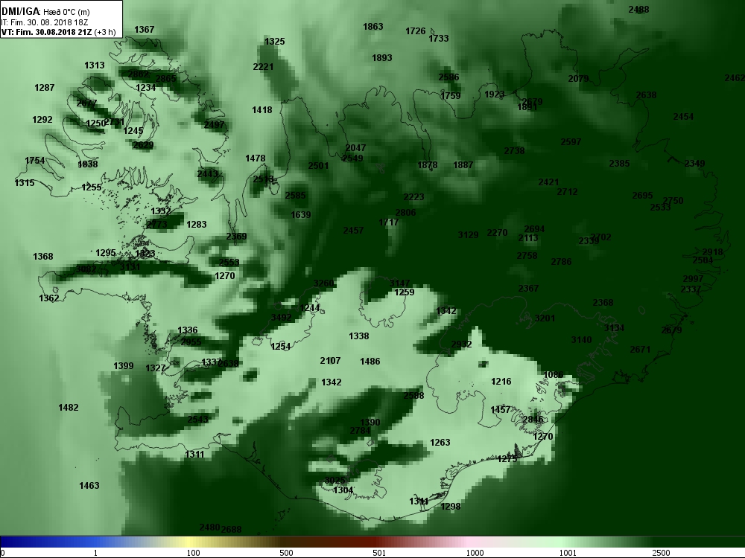Select the 2457 map label
The height and width of the screenshot is (558, 745).
point(353,231)
